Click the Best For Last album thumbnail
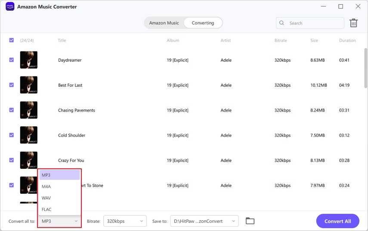 [29, 85]
